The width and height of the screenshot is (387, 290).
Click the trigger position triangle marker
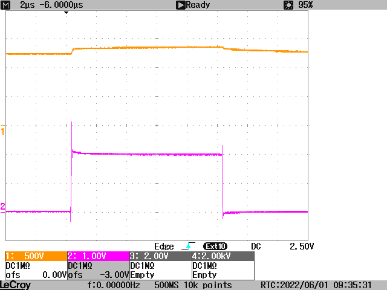click(66, 13)
